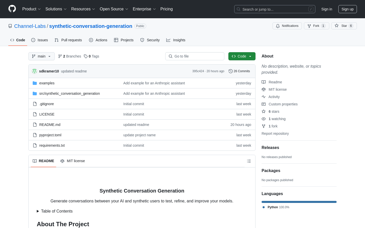This screenshot has width=365, height=228.
Task: Fork this repository
Action: 316,26
